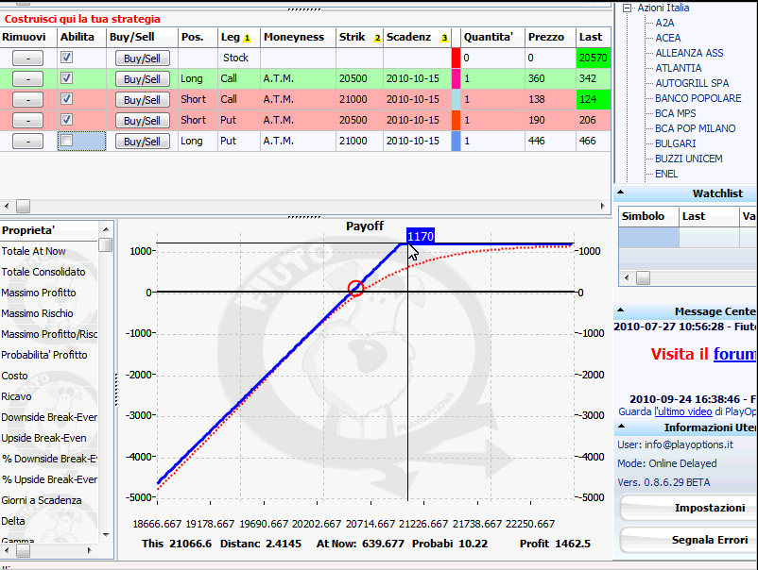
Task: Disable the Short Call 21000 checkbox
Action: [67, 99]
